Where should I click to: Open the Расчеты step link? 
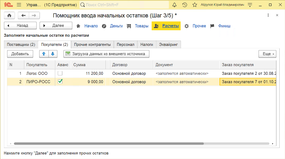pyautogui.click(x=171, y=26)
